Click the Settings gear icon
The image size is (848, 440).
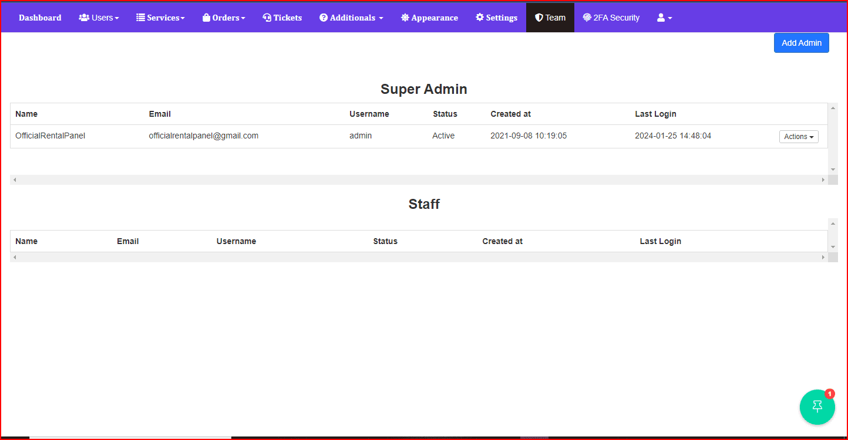480,18
